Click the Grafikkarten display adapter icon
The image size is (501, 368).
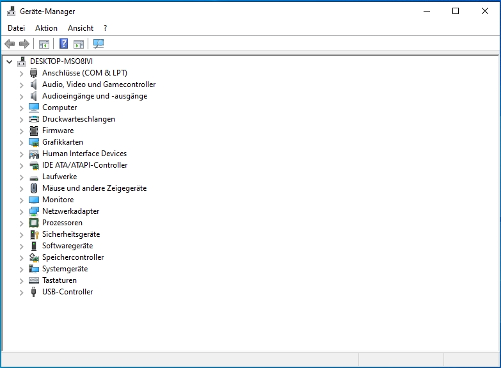tap(33, 142)
